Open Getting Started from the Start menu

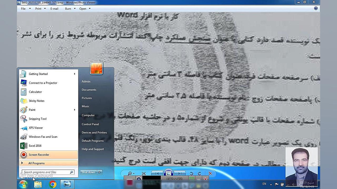[x=48, y=74]
